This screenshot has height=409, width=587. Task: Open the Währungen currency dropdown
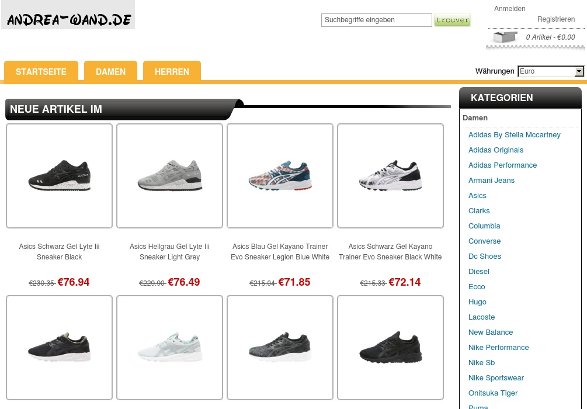551,71
